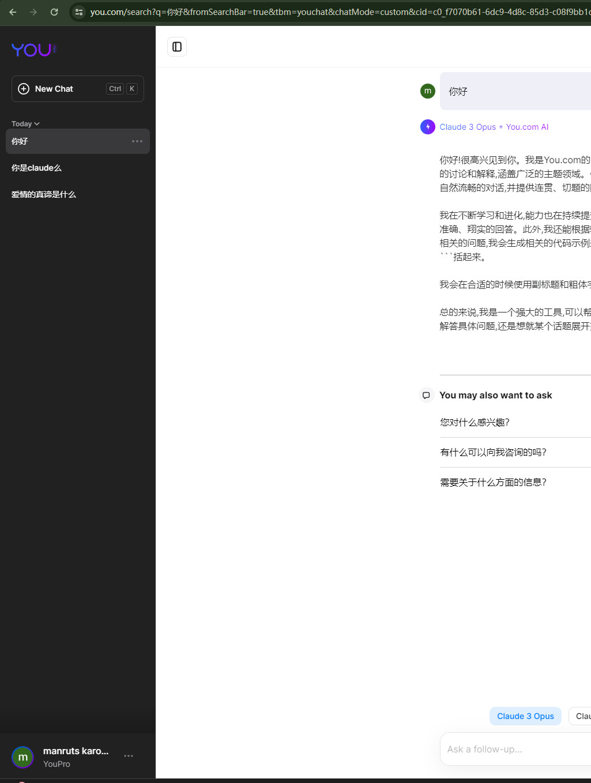
Task: Click the 'Claude 3 Opus + You.com AI' link
Action: point(494,126)
